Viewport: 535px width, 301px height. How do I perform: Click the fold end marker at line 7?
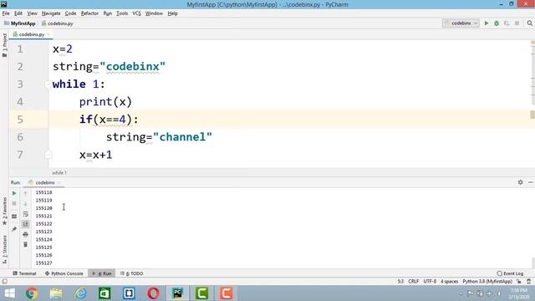click(x=48, y=155)
